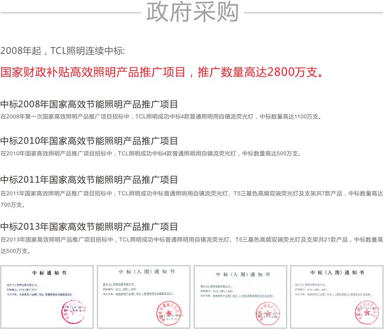Click the text 达500万支。
Image resolution: width=384 pixels, height=329 pixels.
click(15, 251)
